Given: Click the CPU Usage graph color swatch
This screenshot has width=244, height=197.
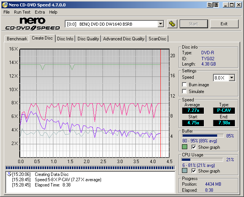Looking at the screenshot, I should (x=185, y=171).
